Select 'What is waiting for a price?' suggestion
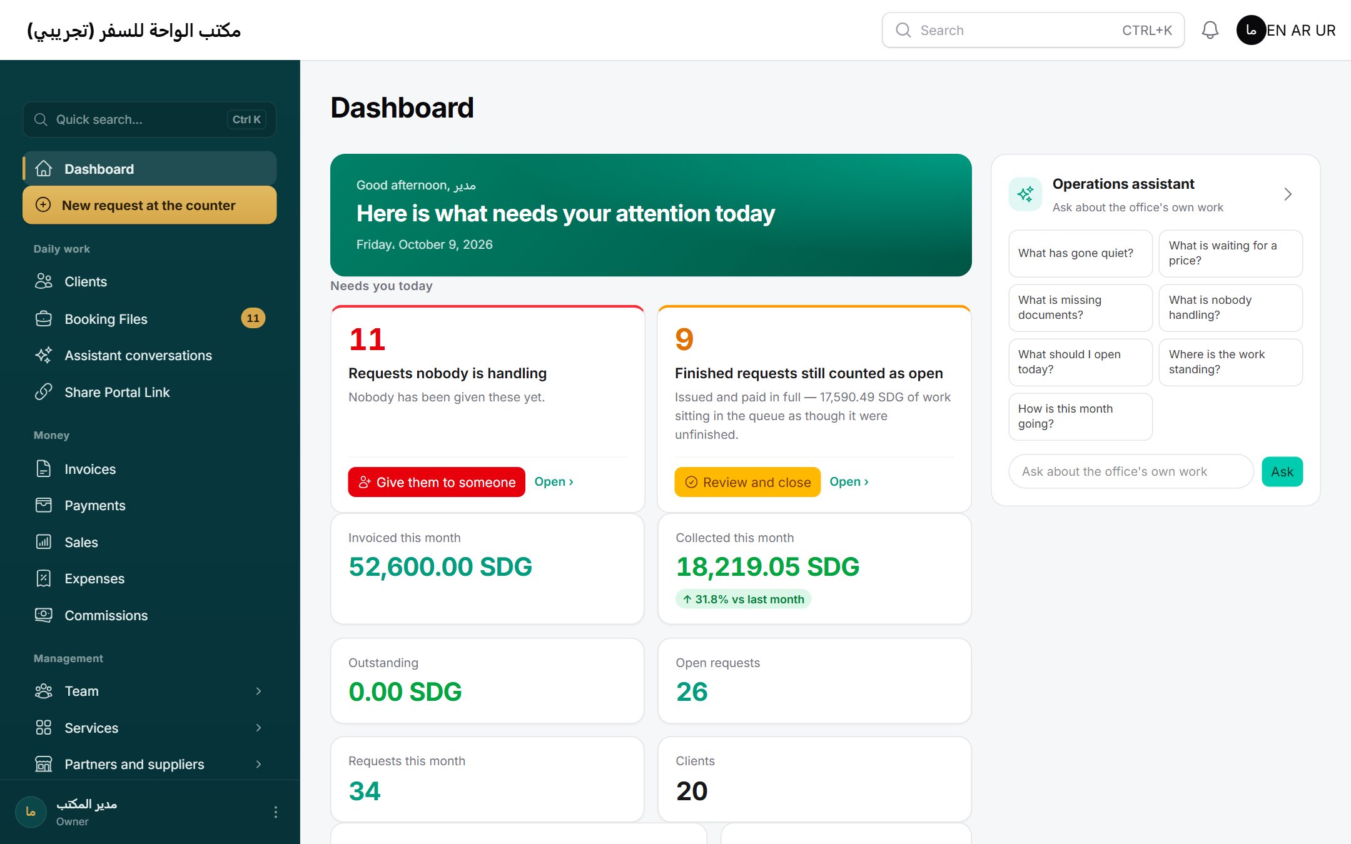1351x844 pixels. coord(1230,253)
